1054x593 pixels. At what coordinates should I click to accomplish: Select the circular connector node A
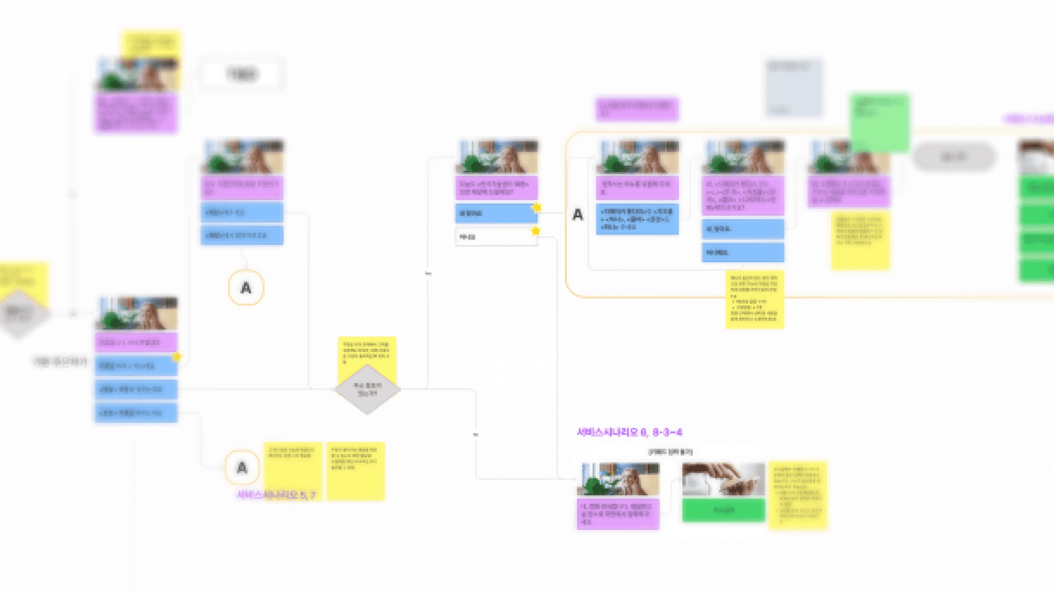click(x=245, y=287)
